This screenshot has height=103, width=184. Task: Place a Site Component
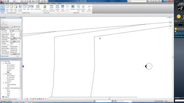tap(45, 8)
